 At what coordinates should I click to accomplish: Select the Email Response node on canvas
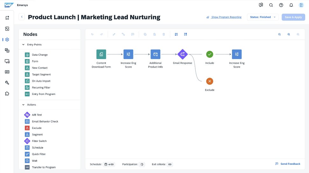point(182,54)
